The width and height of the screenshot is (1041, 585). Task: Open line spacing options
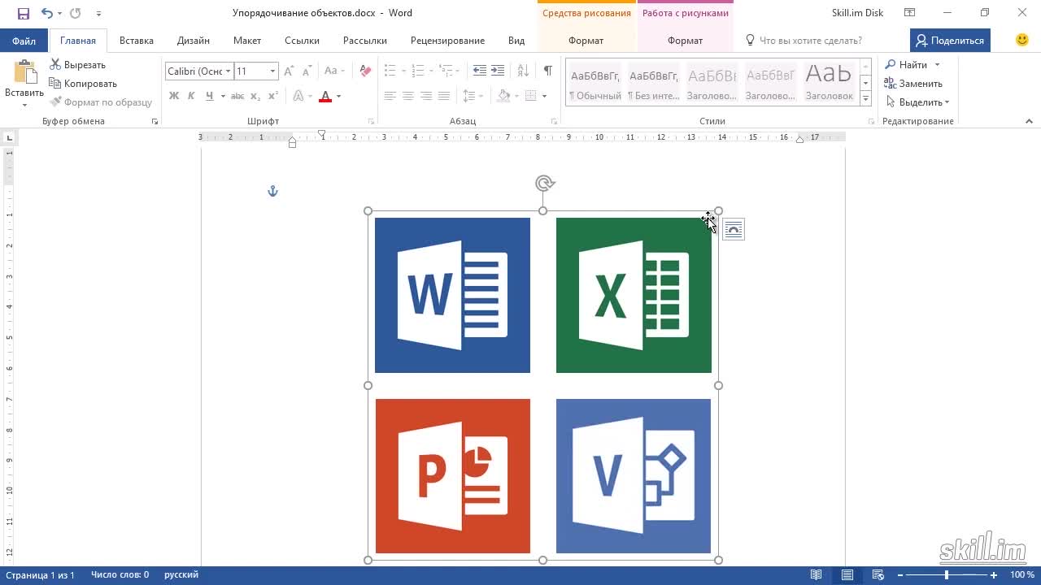click(x=469, y=96)
